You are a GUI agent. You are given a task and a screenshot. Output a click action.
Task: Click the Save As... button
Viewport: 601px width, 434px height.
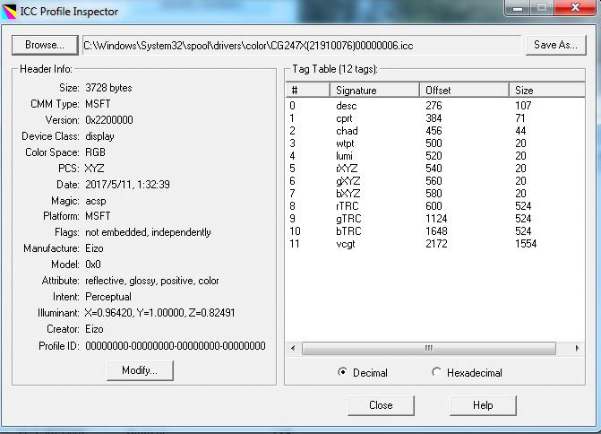(x=555, y=45)
